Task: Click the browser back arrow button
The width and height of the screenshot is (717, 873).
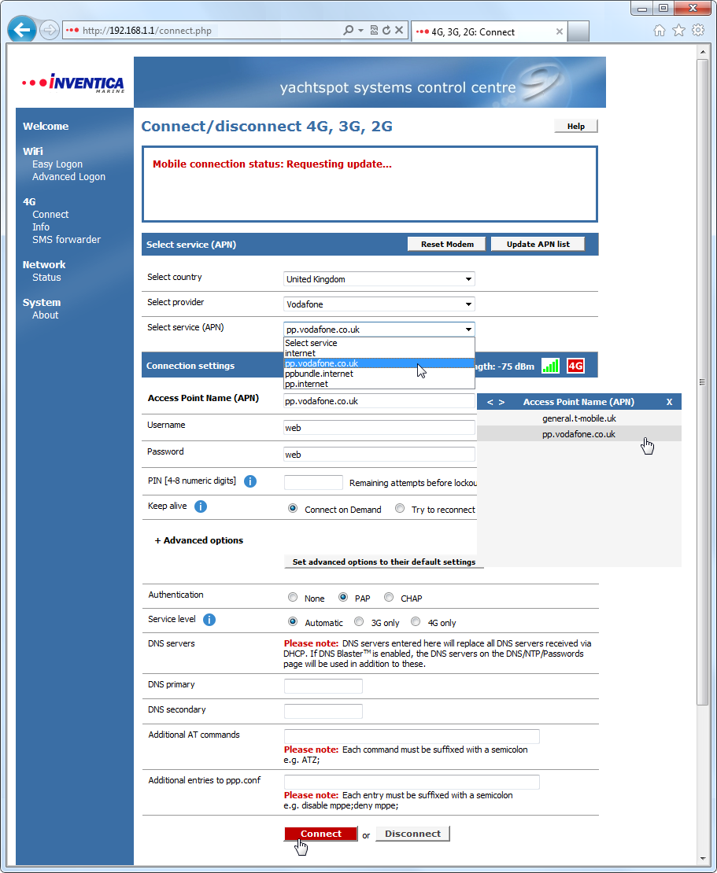Action: (22, 30)
